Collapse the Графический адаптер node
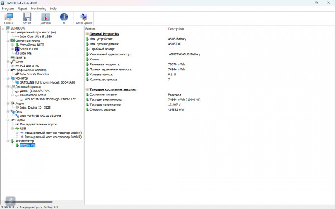The height and width of the screenshot is (209, 335). (x=8, y=70)
